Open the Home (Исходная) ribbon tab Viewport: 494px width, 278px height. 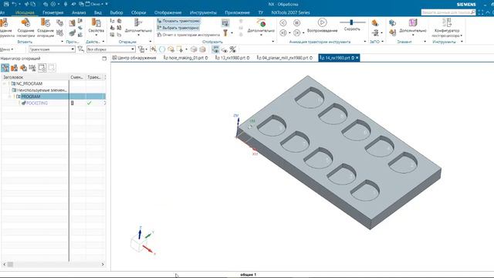[x=25, y=12]
